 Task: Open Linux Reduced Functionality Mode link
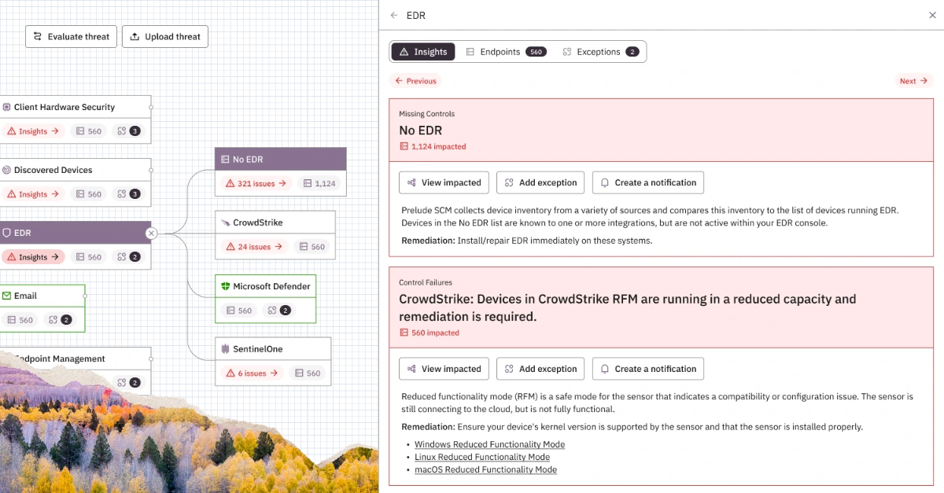coord(482,457)
